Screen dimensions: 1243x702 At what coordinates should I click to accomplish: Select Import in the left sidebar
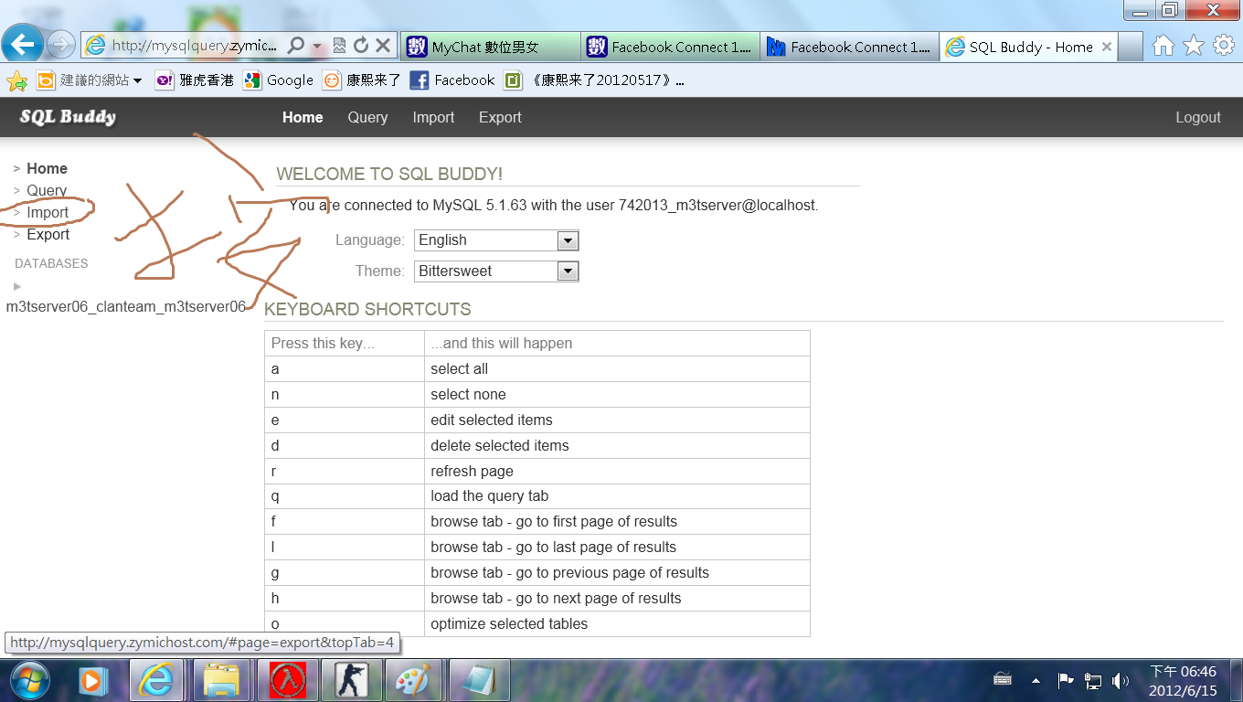click(48, 212)
